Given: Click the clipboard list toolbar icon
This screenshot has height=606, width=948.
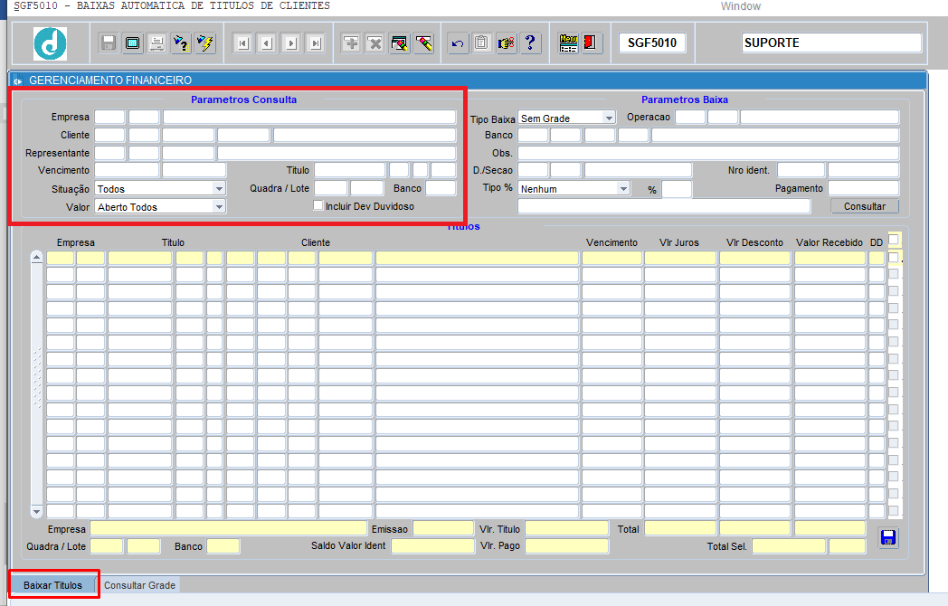Looking at the screenshot, I should point(482,43).
